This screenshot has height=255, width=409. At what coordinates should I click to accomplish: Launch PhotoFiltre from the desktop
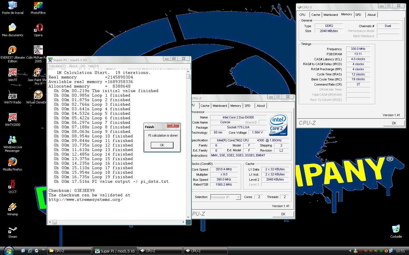tap(38, 8)
